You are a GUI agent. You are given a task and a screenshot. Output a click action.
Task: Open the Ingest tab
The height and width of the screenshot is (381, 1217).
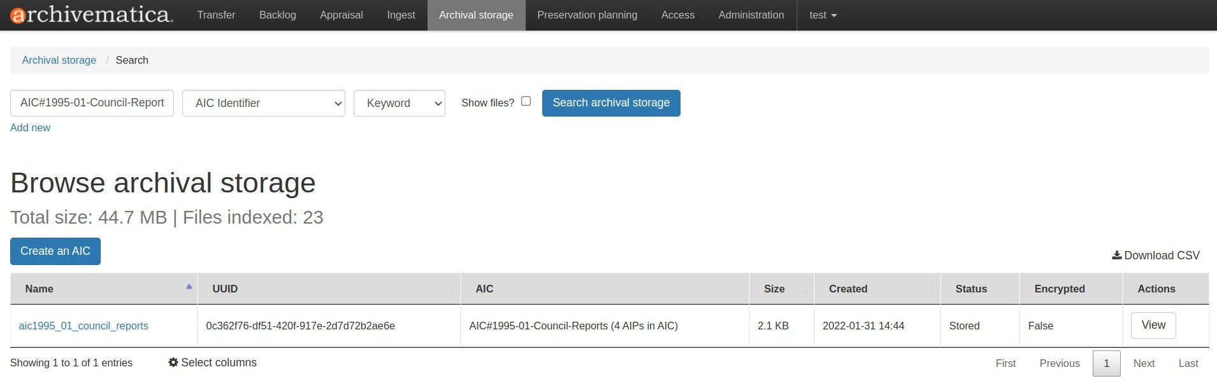click(401, 15)
